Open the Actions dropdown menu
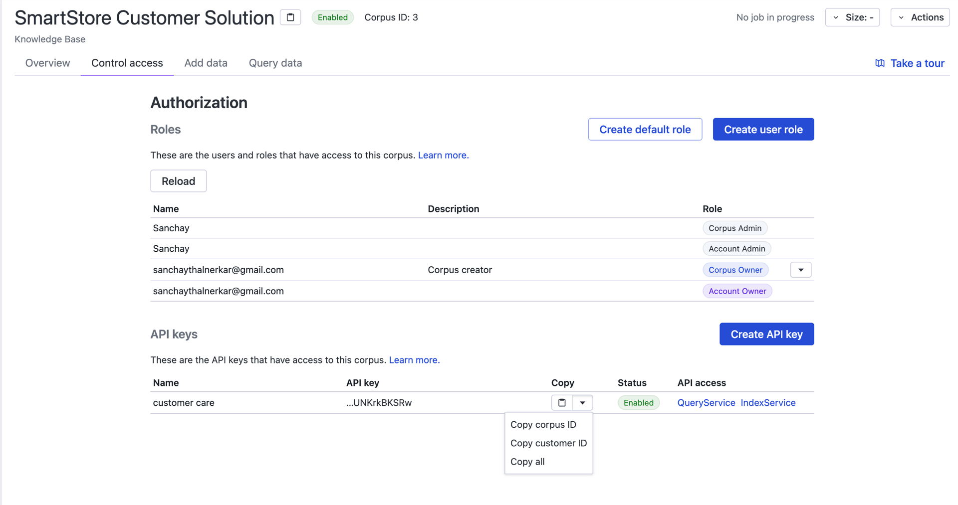This screenshot has height=505, width=958. click(920, 17)
